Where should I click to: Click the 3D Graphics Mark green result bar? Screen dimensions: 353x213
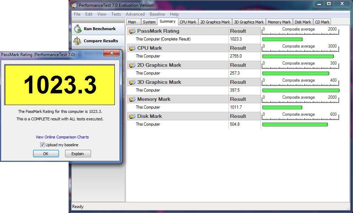click(x=301, y=91)
